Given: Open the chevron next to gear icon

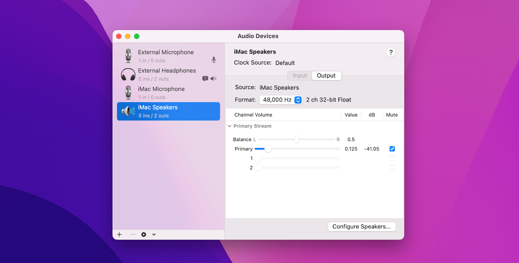Looking at the screenshot, I should click(154, 234).
